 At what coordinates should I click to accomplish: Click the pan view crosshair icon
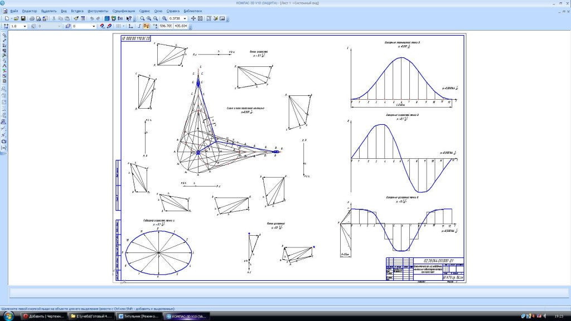click(193, 18)
